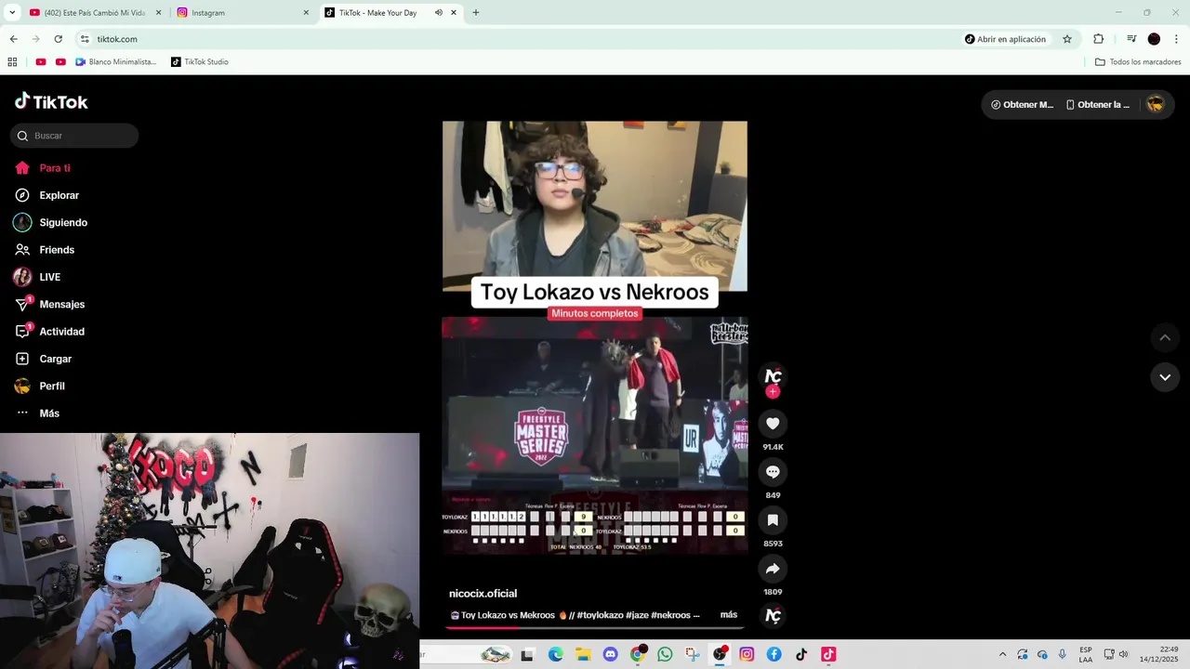Save the video with bookmark icon
This screenshot has width=1190, height=669.
point(773,520)
